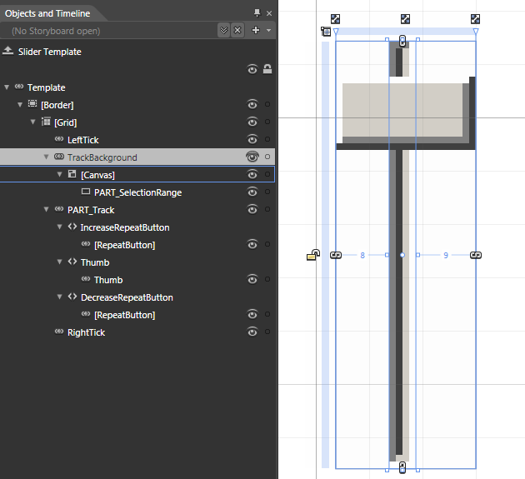Open the storyboard list picker button
Screen dimensions: 525x479
click(223, 30)
